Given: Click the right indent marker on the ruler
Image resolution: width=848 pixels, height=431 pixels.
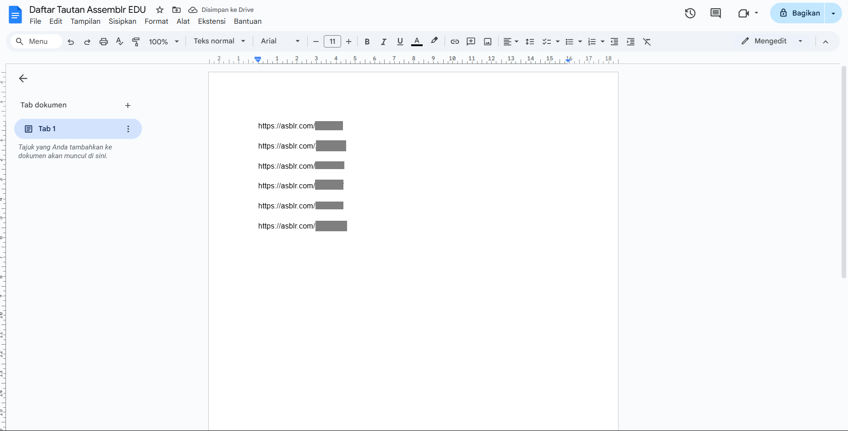Looking at the screenshot, I should (x=568, y=60).
